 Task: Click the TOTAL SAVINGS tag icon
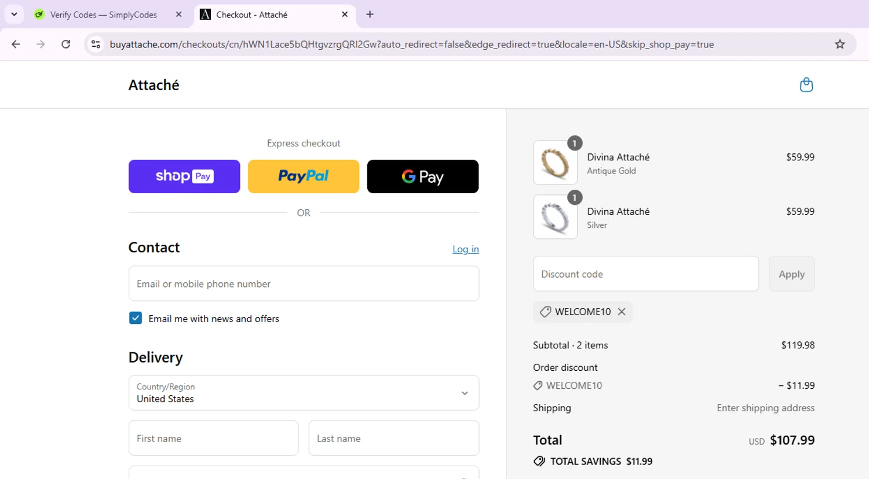coord(539,461)
